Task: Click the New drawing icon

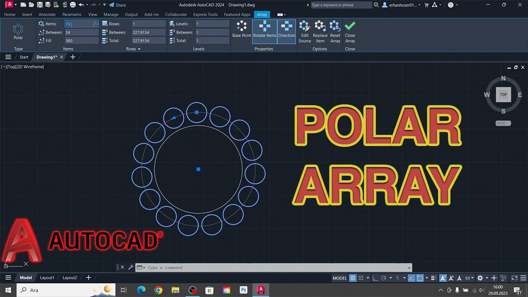Action: [x=23, y=5]
